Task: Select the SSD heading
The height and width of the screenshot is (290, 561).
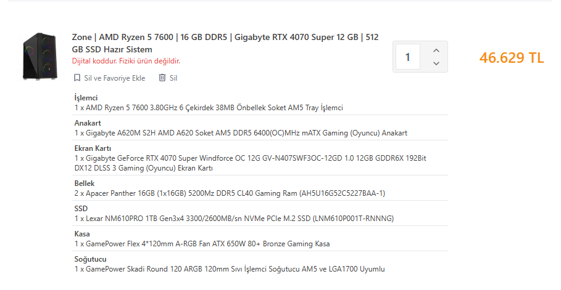Action: tap(81, 209)
